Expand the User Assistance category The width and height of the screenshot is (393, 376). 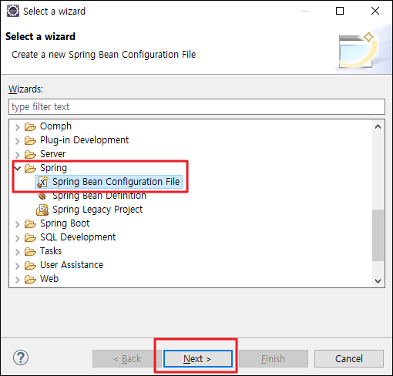click(x=17, y=266)
